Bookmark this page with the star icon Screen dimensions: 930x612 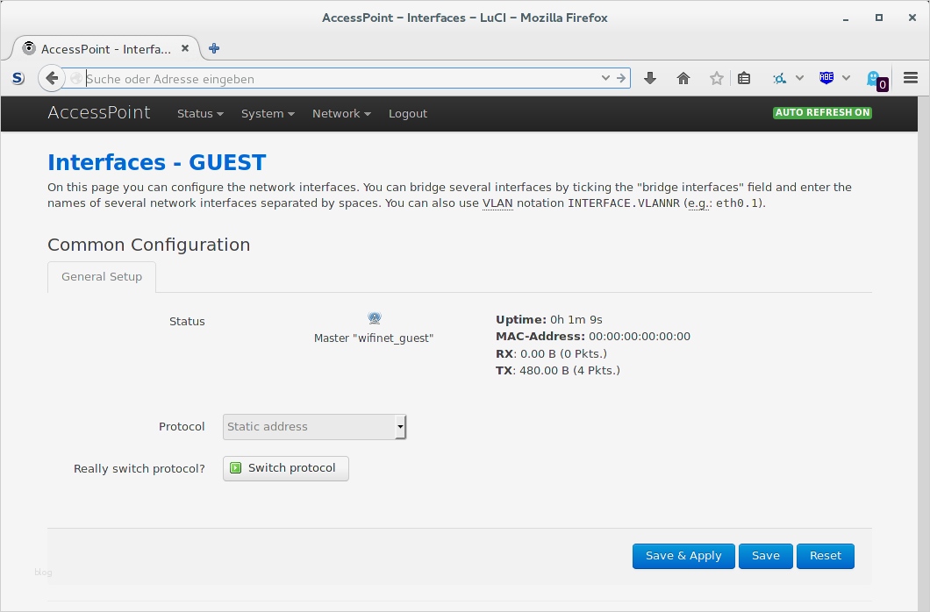(x=716, y=78)
